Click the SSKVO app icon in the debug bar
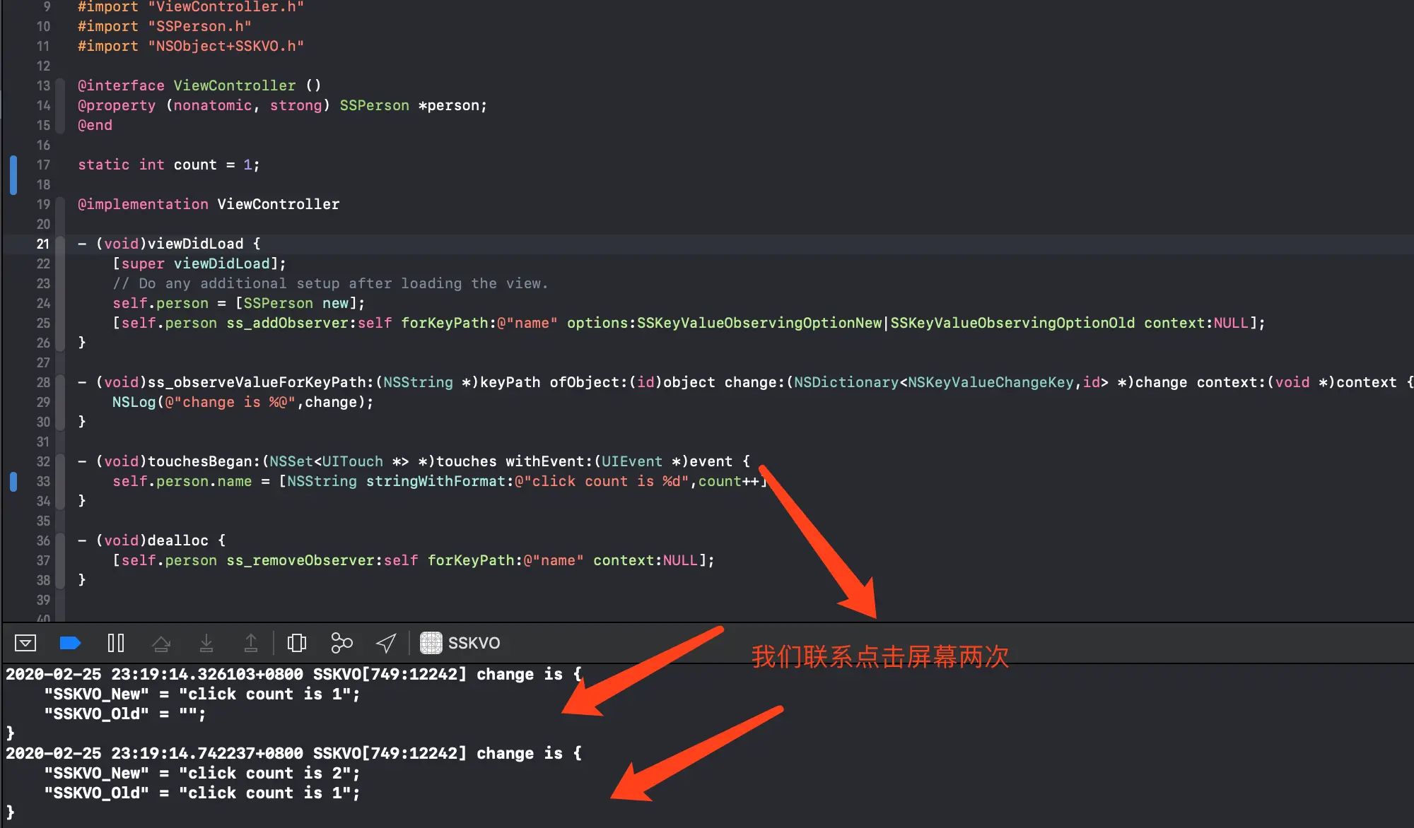The width and height of the screenshot is (1414, 828). [x=431, y=643]
